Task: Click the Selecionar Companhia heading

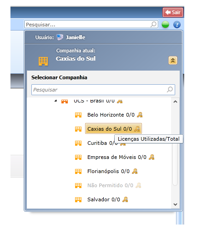Action: 59,77
